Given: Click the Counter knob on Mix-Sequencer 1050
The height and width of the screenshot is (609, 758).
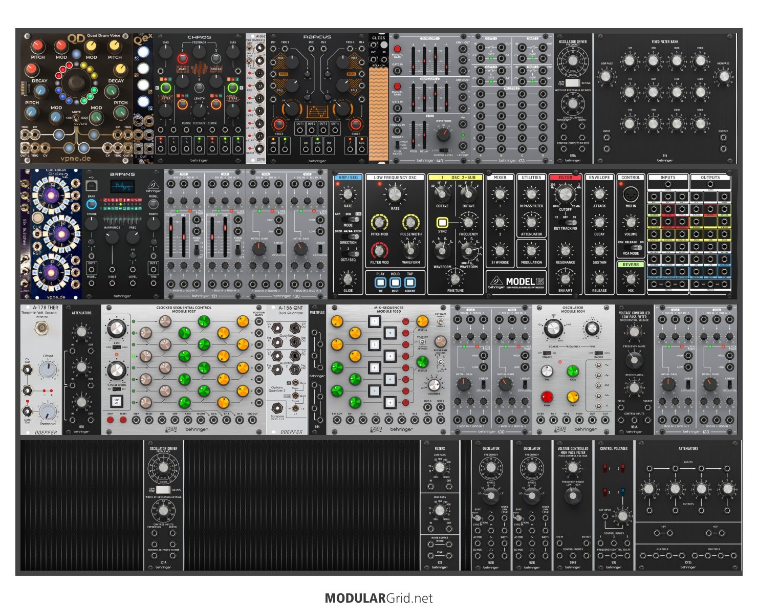Looking at the screenshot, I should [434, 385].
